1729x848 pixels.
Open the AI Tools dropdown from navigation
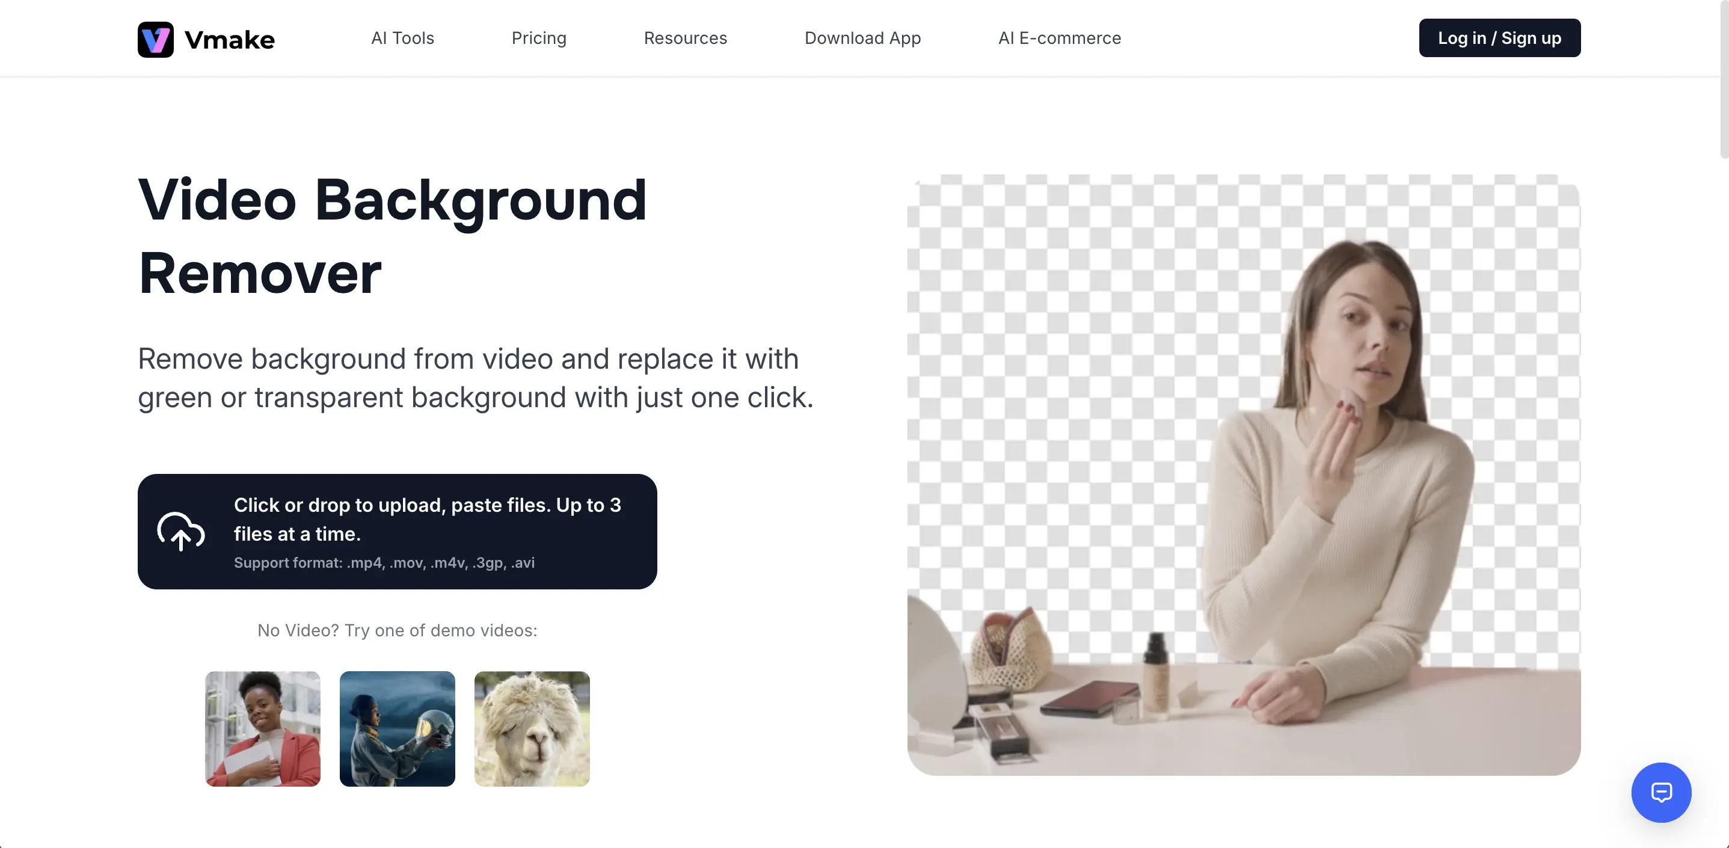(x=402, y=38)
